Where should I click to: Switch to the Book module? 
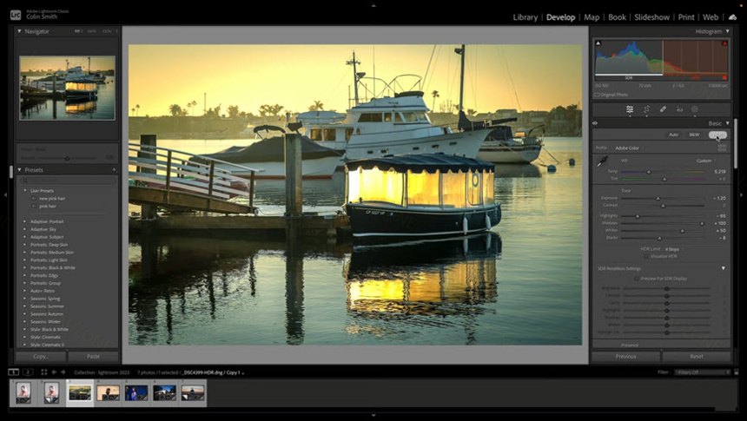pyautogui.click(x=617, y=17)
